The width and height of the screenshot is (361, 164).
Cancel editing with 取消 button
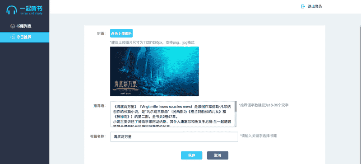[218, 155]
